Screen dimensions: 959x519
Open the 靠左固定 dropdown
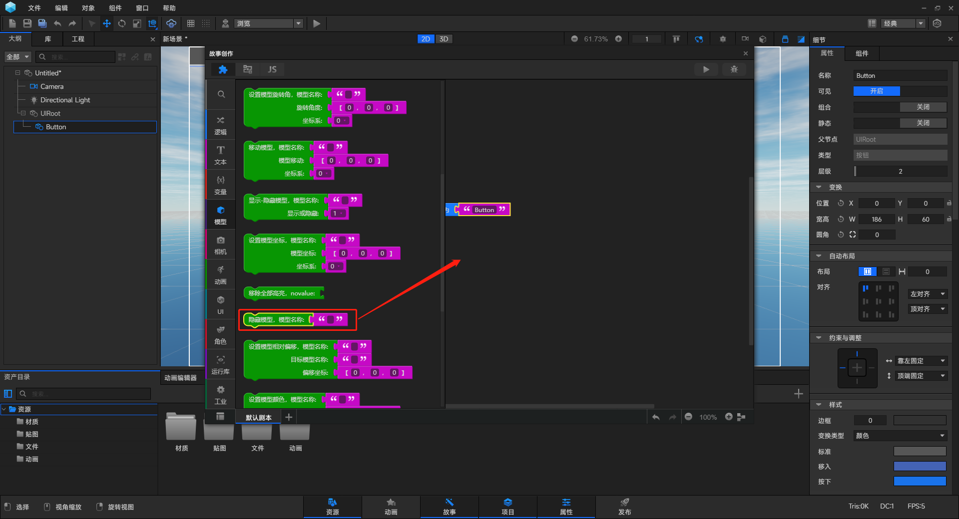click(921, 361)
